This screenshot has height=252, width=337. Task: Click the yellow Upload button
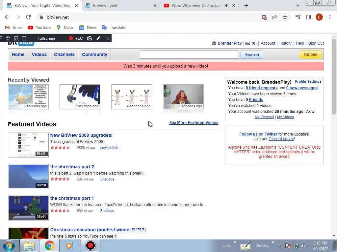click(311, 54)
